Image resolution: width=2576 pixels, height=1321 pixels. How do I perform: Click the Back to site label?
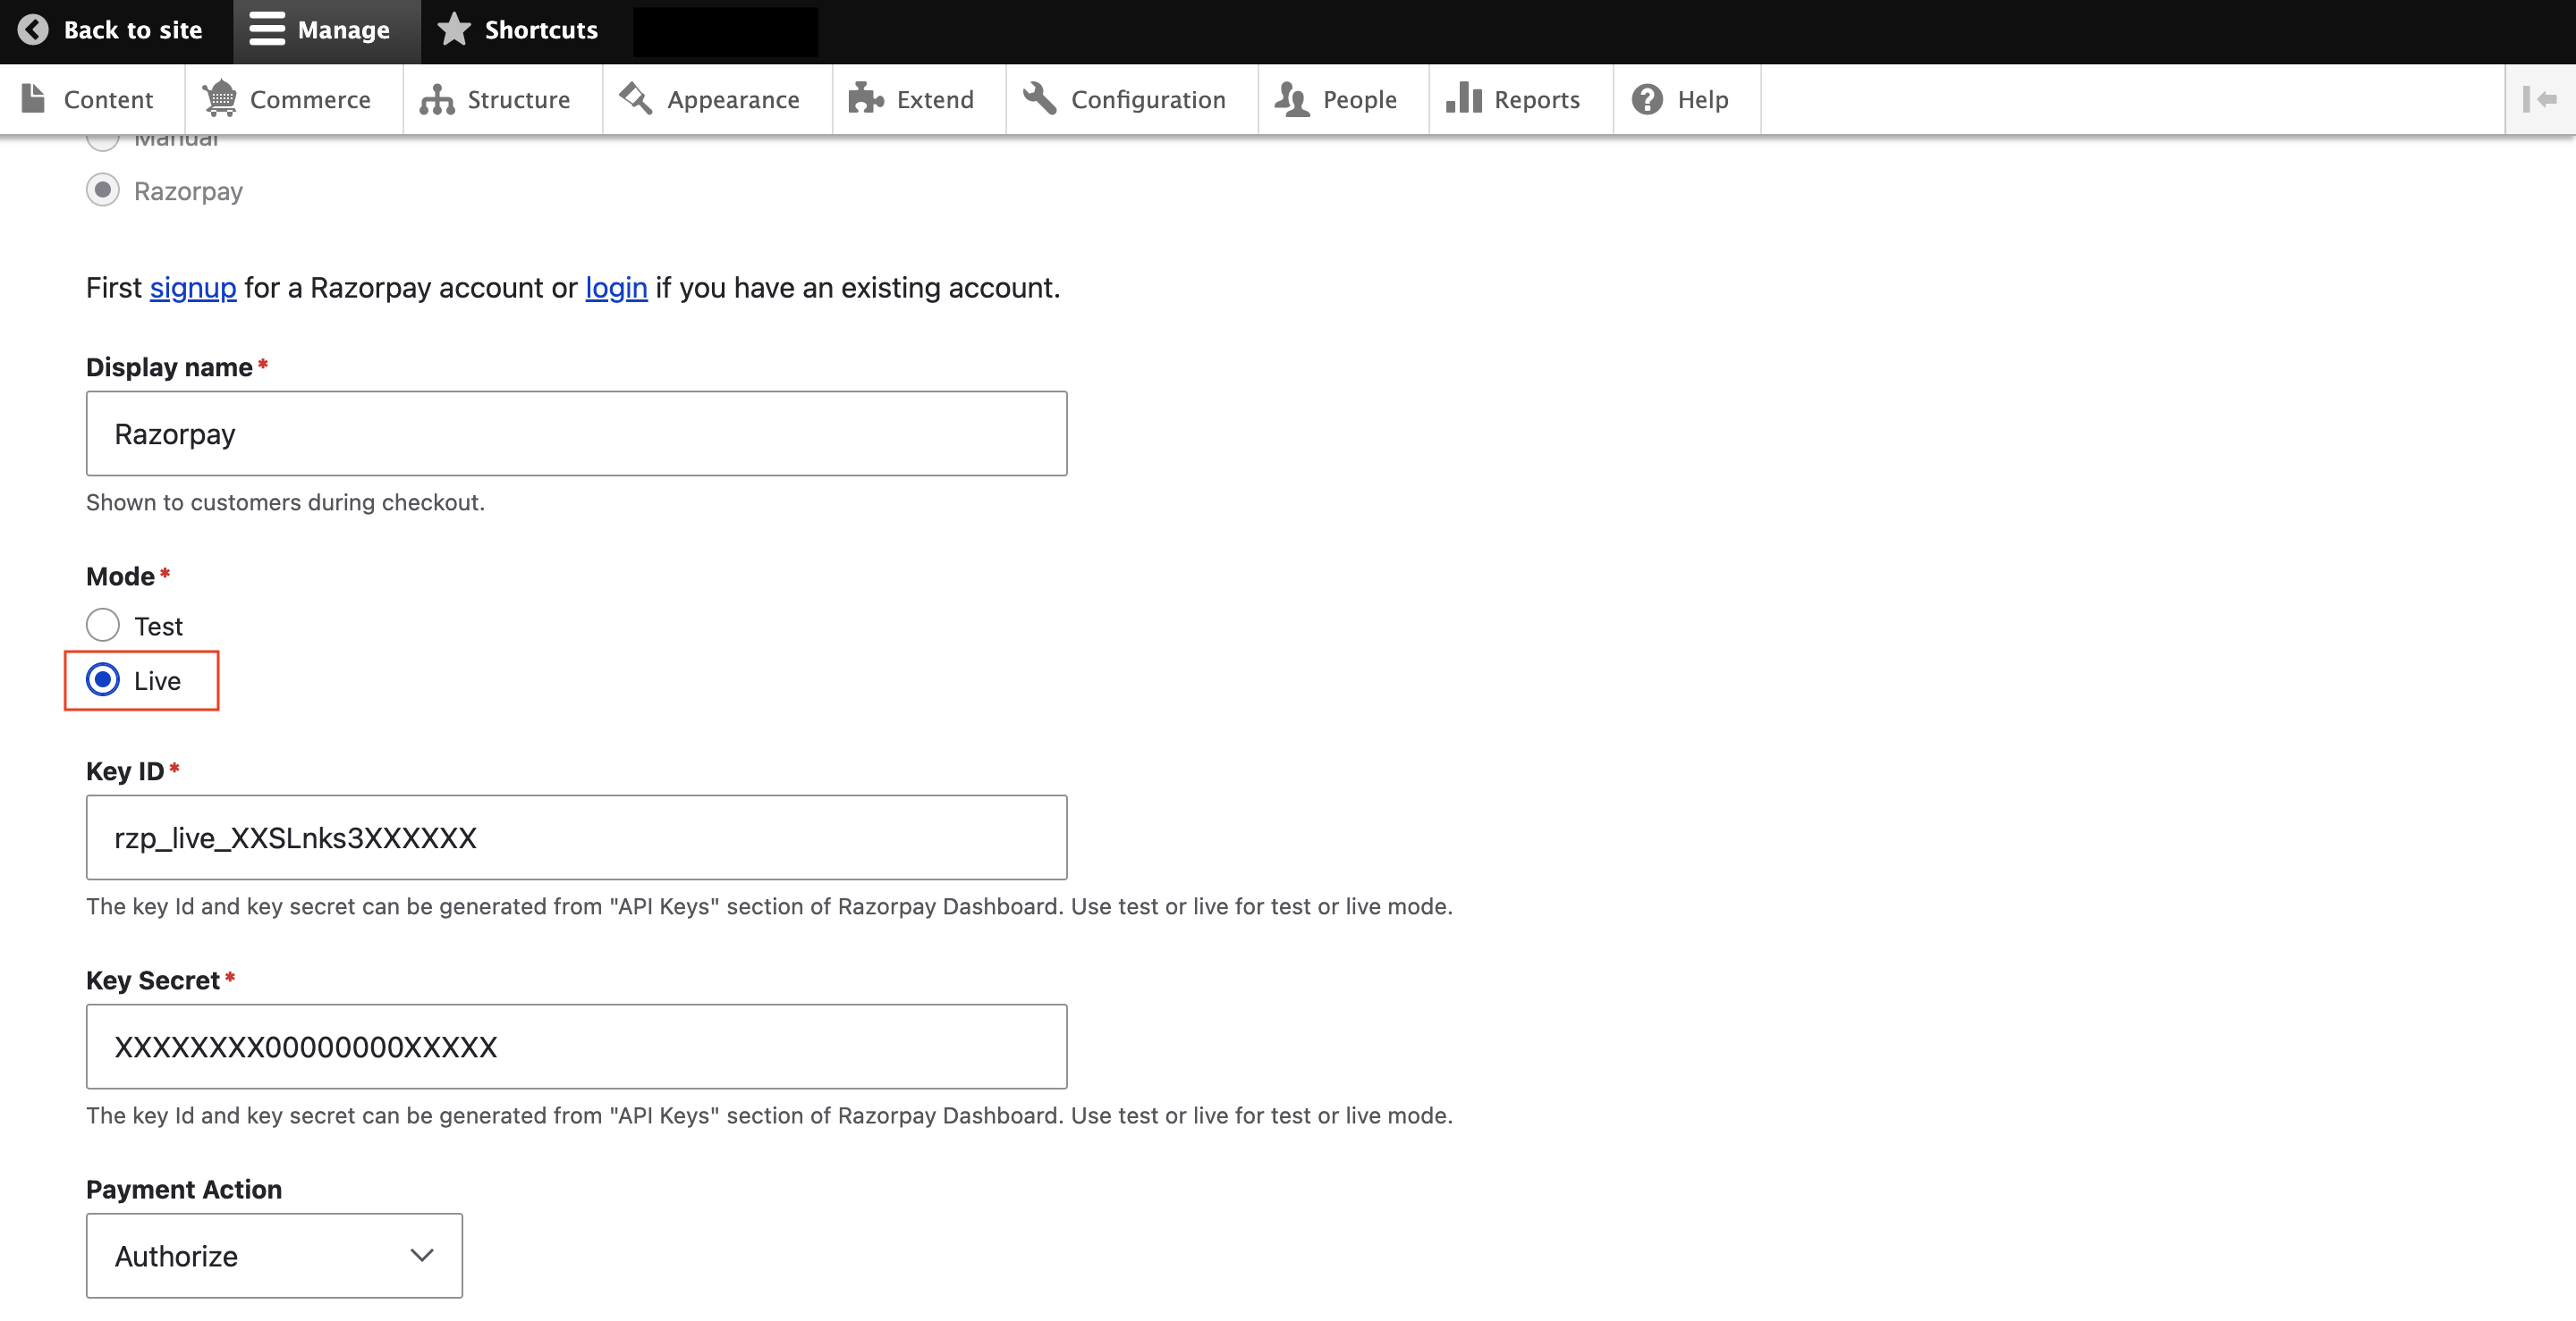point(133,30)
